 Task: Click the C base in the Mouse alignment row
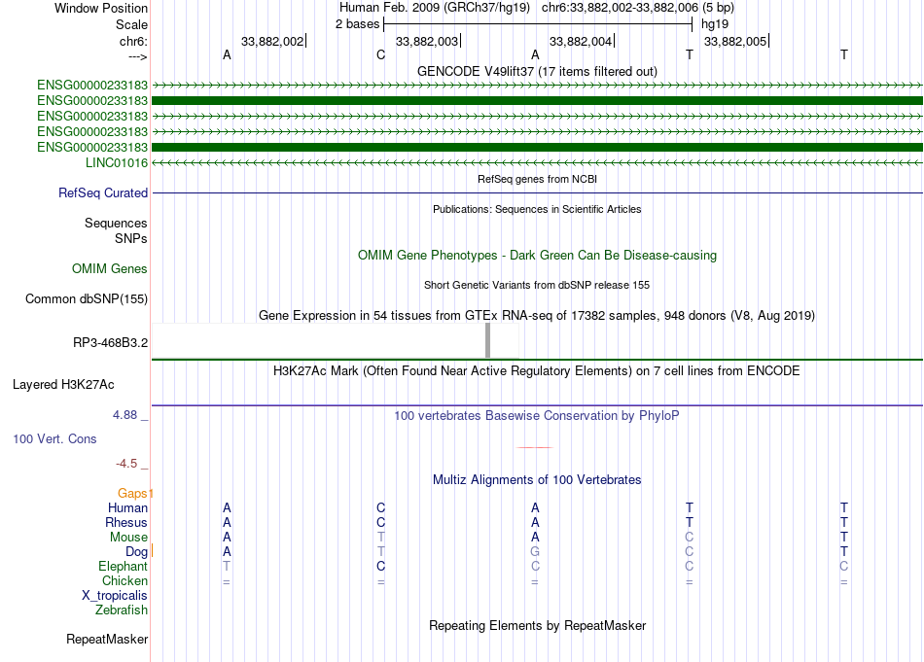point(690,538)
